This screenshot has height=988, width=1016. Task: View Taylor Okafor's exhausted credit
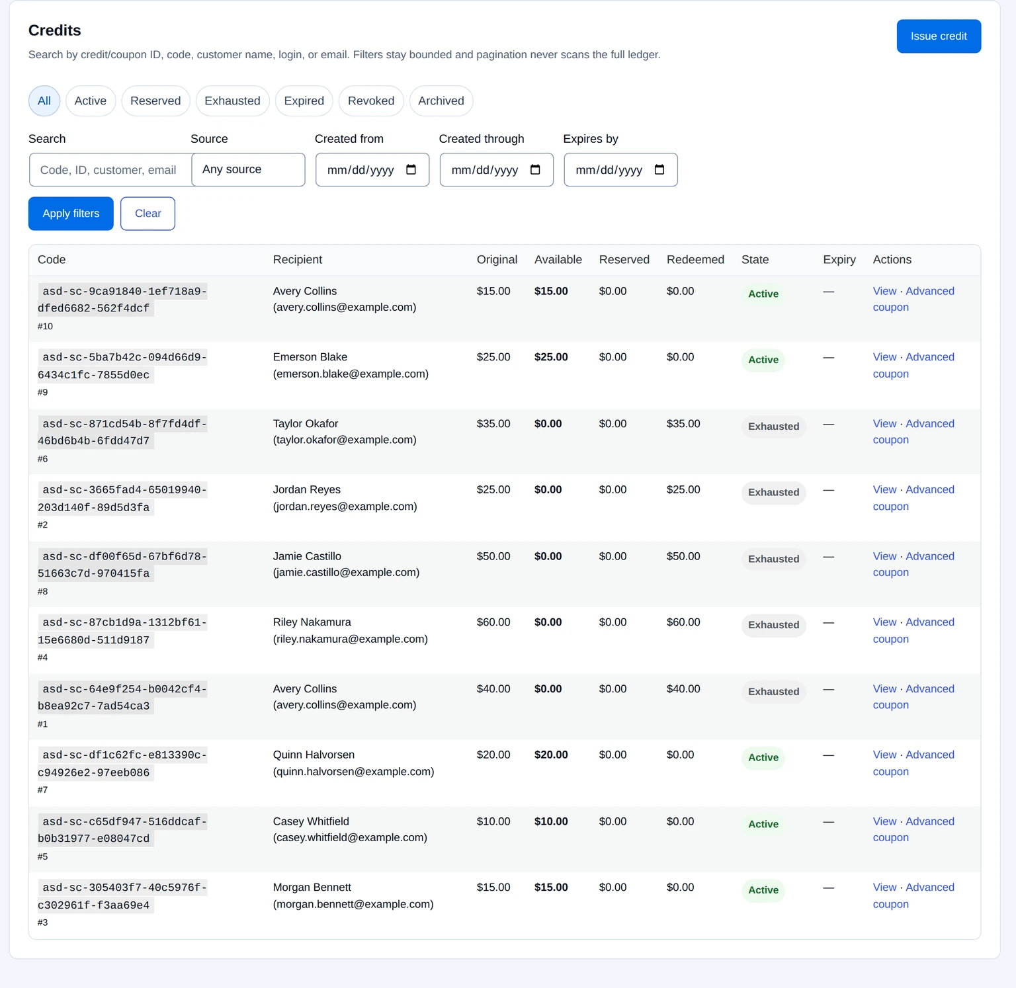click(884, 424)
